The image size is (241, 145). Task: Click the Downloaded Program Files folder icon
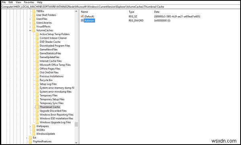[x=37, y=46]
